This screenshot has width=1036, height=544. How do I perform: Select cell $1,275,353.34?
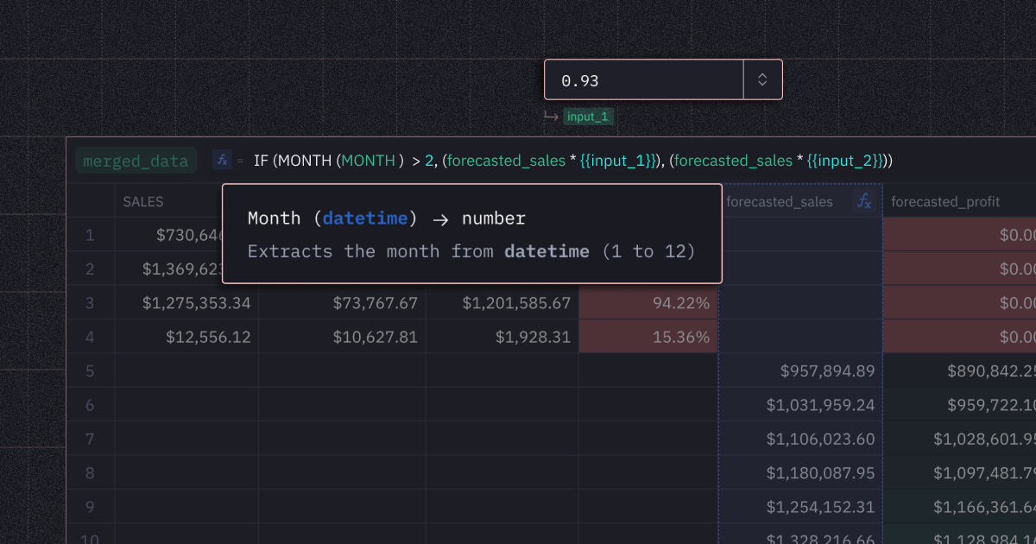pyautogui.click(x=186, y=302)
